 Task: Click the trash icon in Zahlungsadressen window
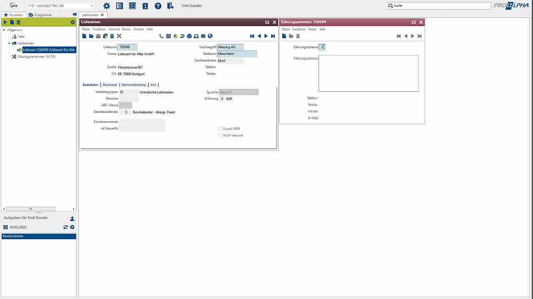pos(298,36)
